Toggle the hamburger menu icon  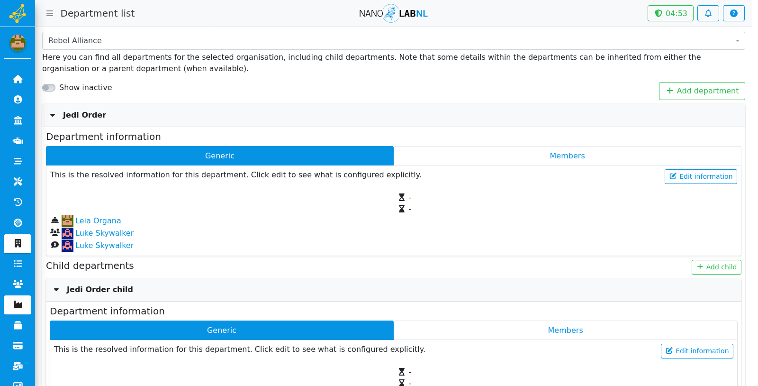tap(50, 13)
